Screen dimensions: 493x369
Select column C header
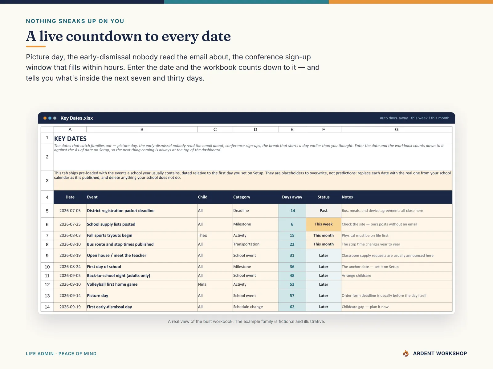click(215, 129)
